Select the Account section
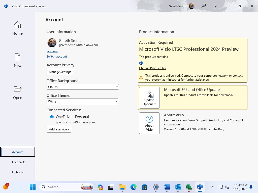Screen dimensions: 258x193 click(x=18, y=152)
